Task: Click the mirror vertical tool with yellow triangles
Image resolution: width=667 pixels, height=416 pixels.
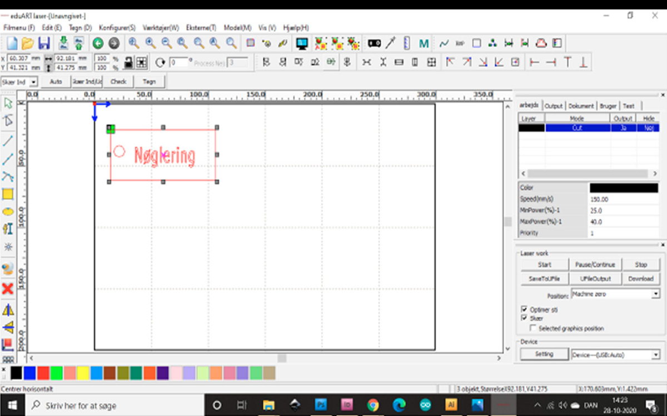Action: (x=8, y=327)
